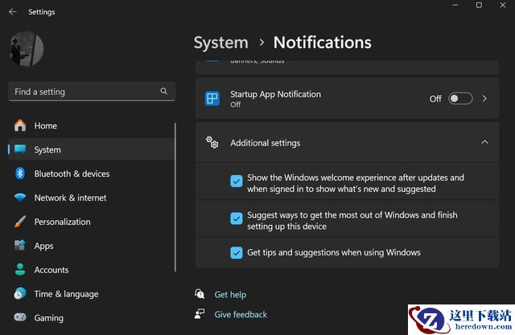Click the Gaming controller icon
The width and height of the screenshot is (515, 335).
click(x=20, y=317)
